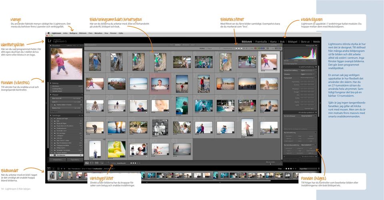Collapse the Översikt panel
384x200 pixels.
click(51, 46)
